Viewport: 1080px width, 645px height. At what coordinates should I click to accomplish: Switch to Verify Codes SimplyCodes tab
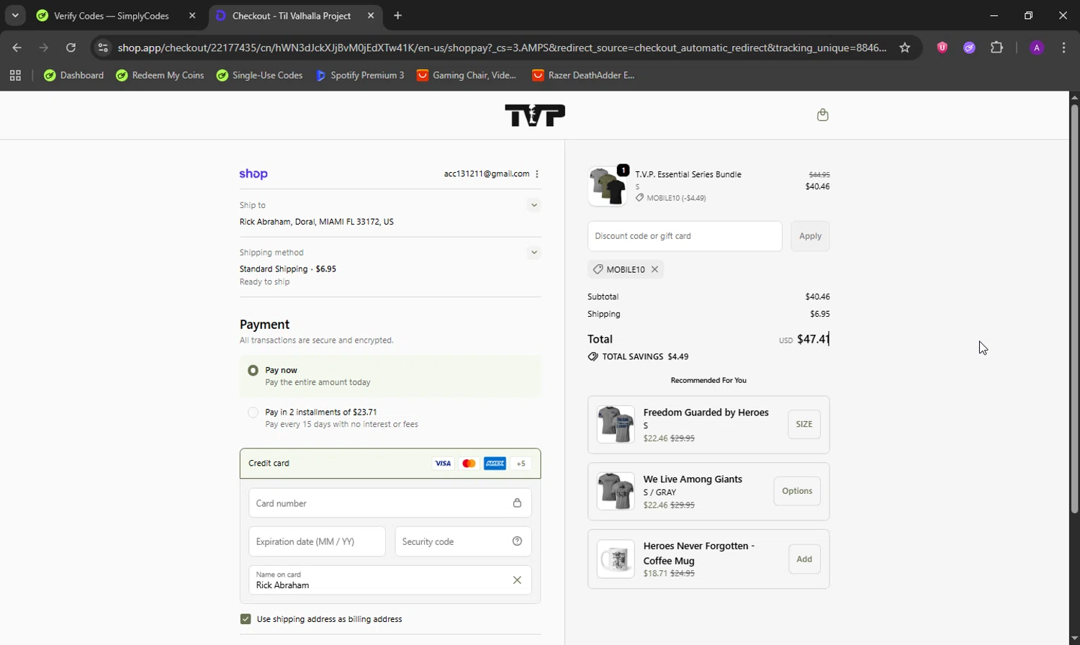[x=112, y=15]
